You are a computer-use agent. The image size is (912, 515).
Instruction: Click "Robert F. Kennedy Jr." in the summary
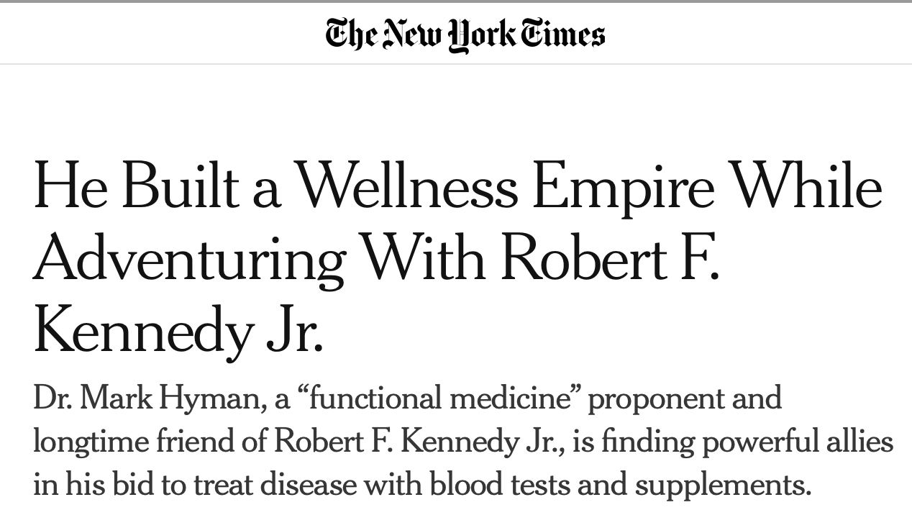(419, 441)
